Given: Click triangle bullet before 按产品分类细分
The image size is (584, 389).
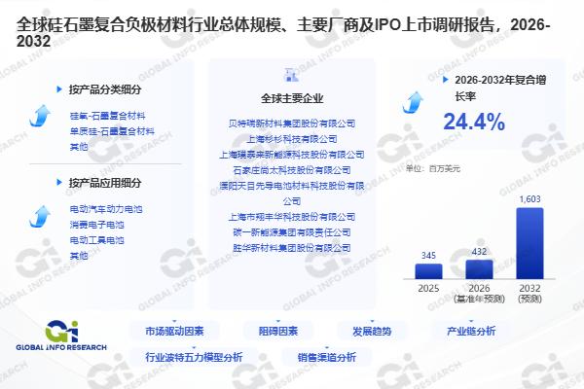Looking at the screenshot, I should tap(59, 89).
